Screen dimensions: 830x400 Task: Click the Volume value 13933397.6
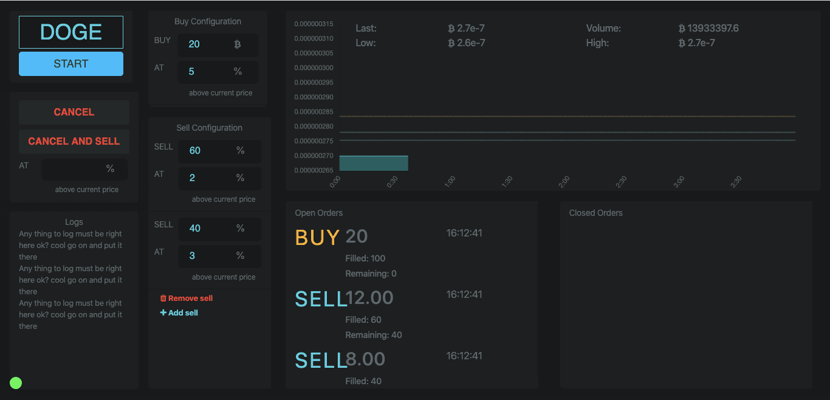coord(708,29)
